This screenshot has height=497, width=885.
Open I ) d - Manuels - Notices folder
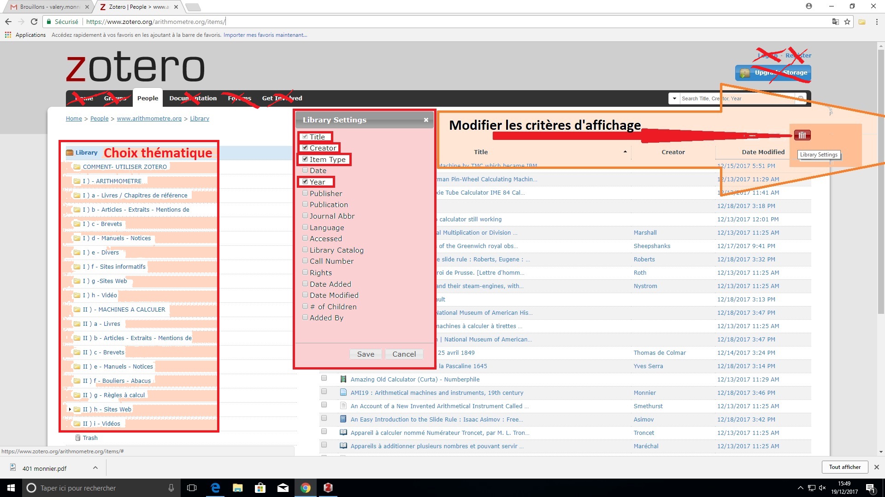(x=117, y=238)
